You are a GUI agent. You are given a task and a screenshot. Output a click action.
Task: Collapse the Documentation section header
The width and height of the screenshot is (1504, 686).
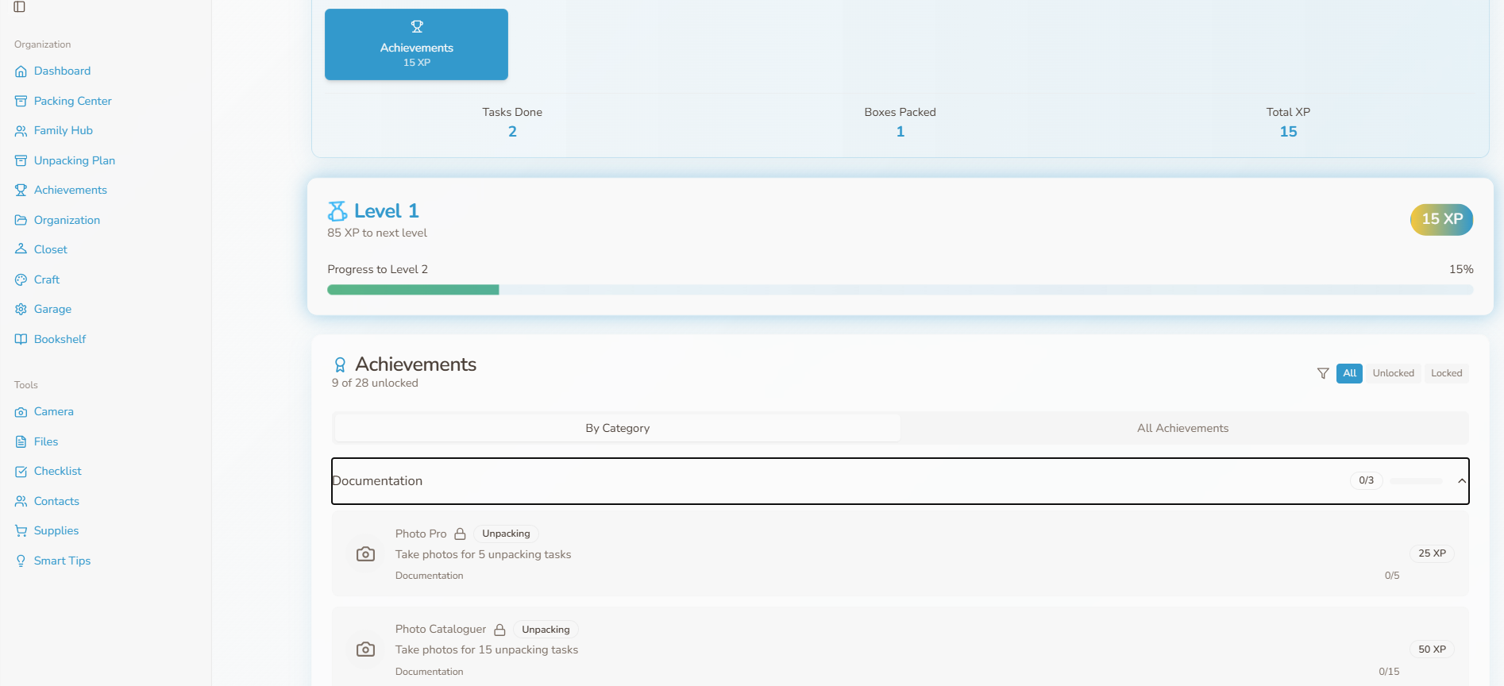pyautogui.click(x=794, y=481)
